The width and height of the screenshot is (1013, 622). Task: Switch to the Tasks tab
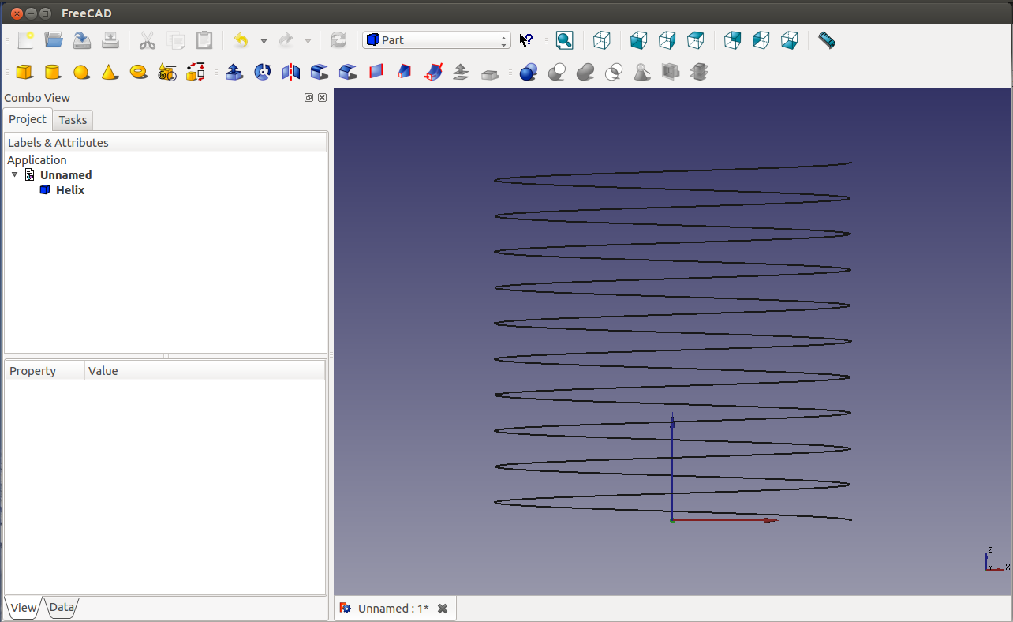[x=73, y=120]
